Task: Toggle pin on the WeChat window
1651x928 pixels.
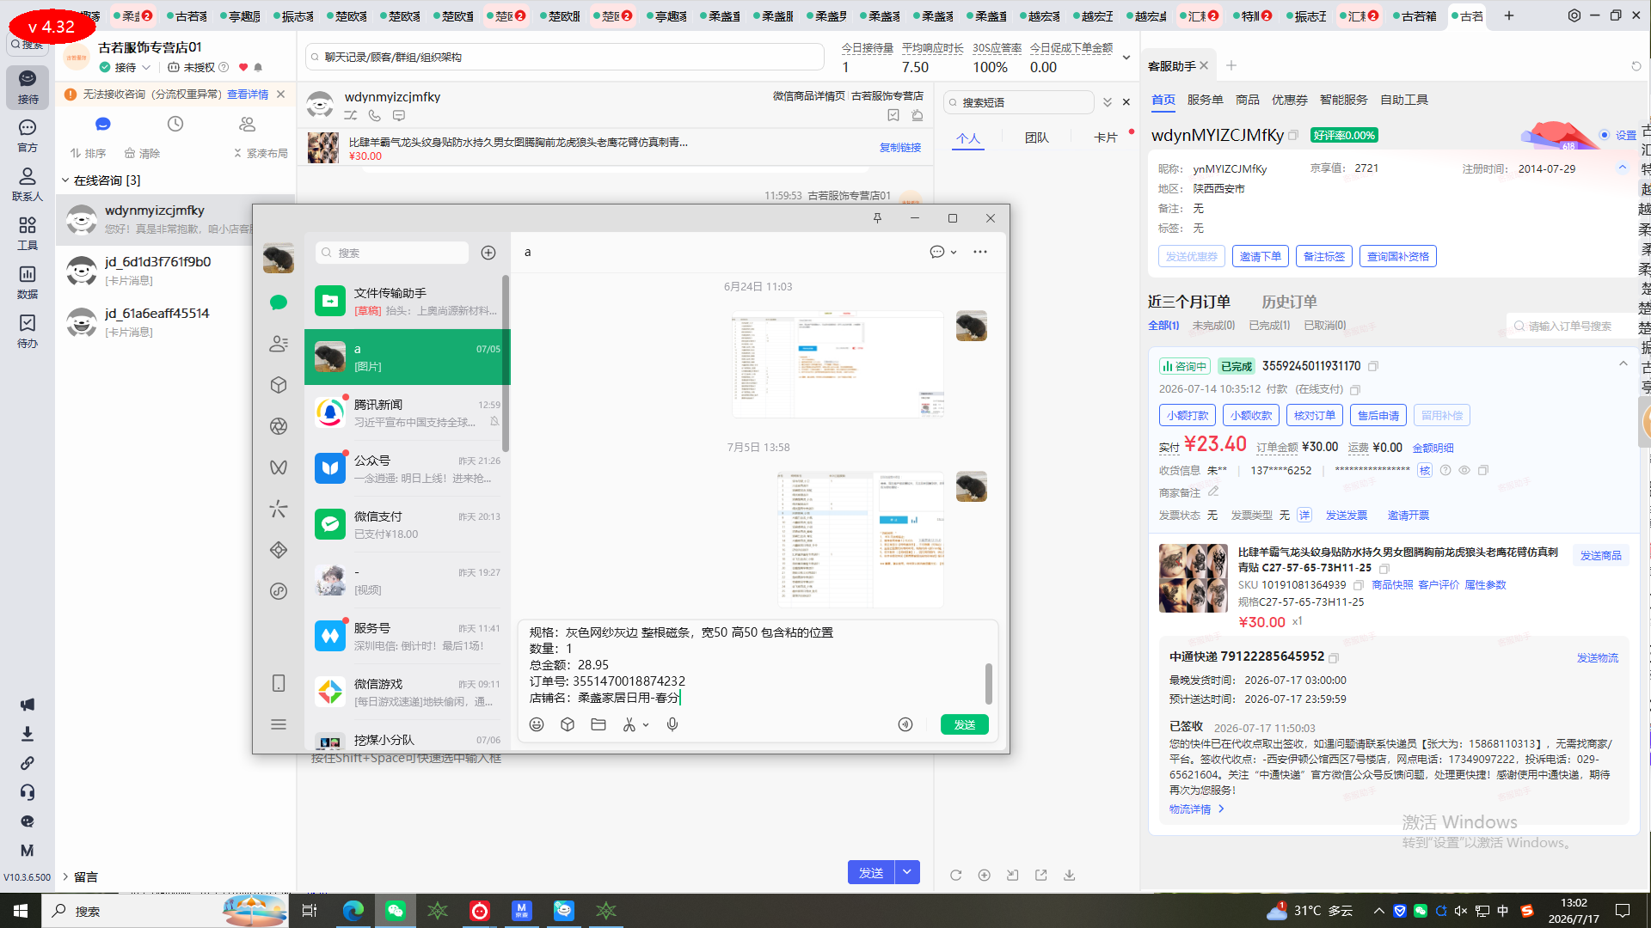Action: pos(877,218)
